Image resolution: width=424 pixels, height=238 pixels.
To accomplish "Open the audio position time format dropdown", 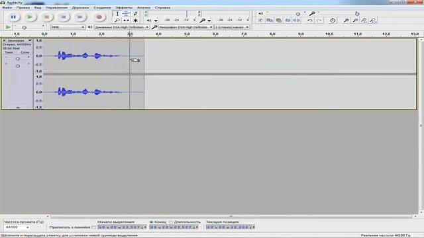I will point(253,227).
